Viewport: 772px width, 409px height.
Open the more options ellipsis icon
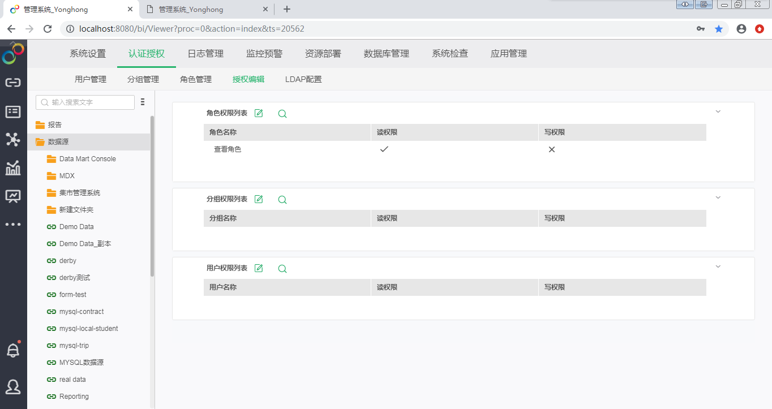tap(13, 225)
